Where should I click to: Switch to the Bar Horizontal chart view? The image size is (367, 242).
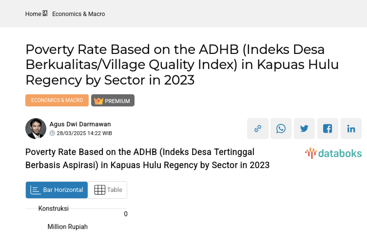[57, 190]
